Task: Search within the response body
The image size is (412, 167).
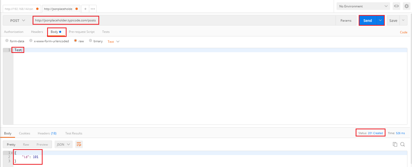Action: point(403,144)
